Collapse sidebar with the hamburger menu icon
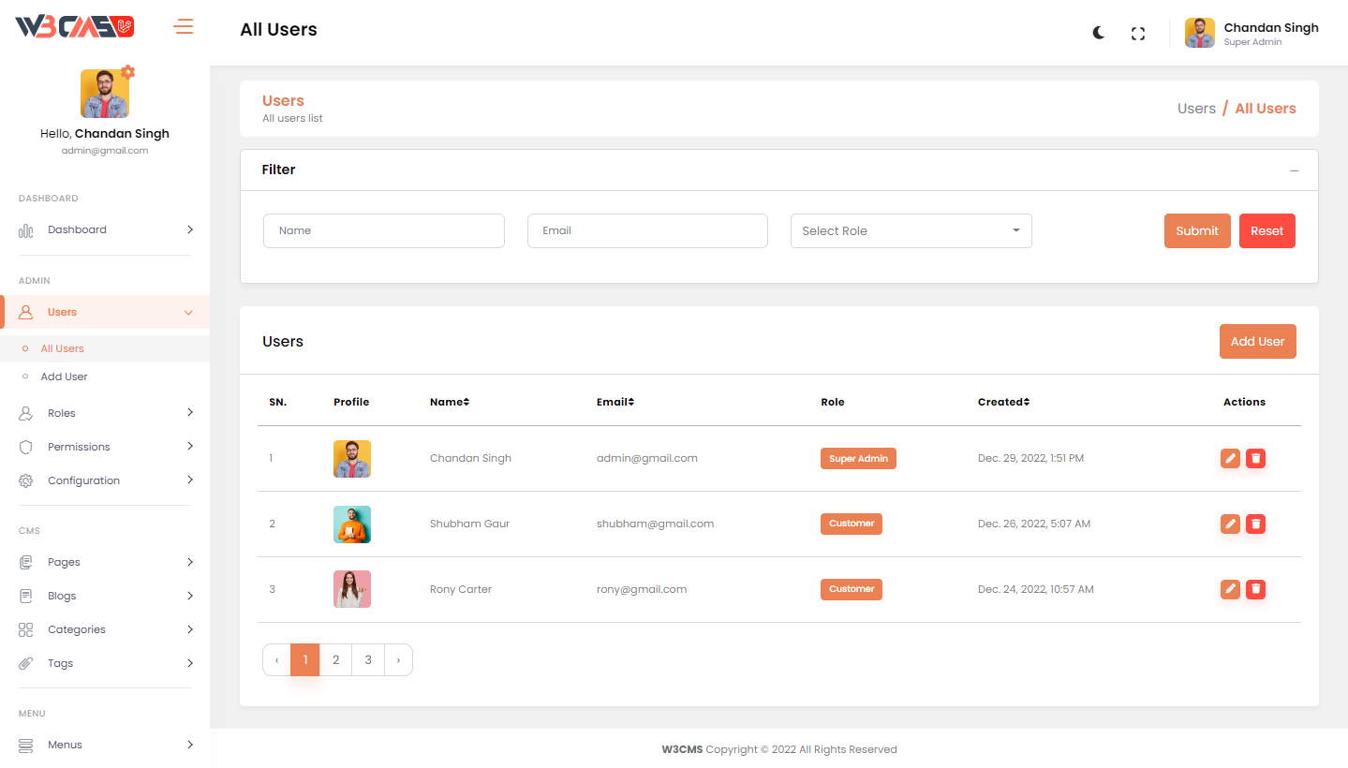Screen dimensions: 1348x768 tap(184, 27)
